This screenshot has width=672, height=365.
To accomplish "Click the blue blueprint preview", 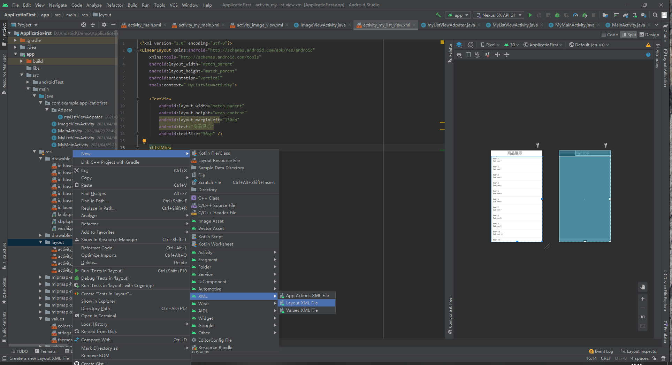I will pos(585,196).
